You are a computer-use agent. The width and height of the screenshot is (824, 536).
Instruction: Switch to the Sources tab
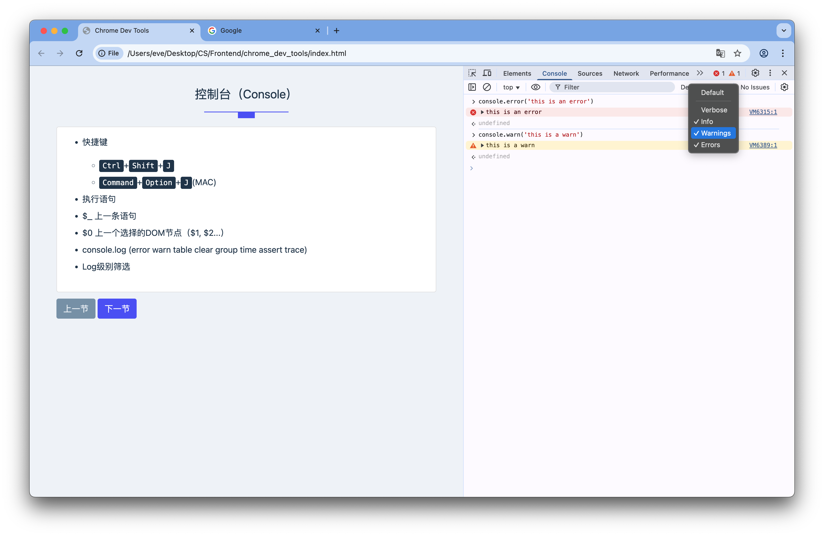(x=590, y=73)
